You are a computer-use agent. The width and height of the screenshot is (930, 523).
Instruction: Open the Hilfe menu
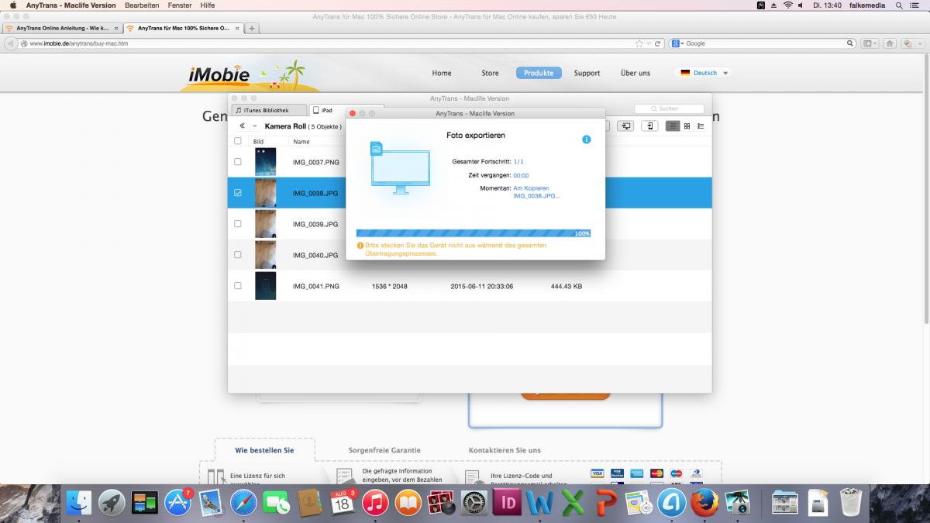click(x=208, y=5)
